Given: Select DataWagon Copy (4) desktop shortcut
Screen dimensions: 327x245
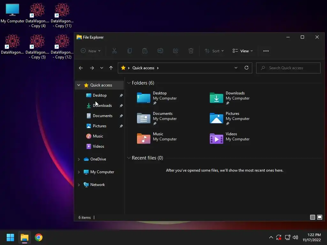Looking at the screenshot, I should click(37, 15).
